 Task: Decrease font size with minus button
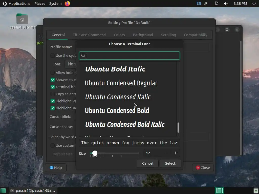[x=167, y=153]
